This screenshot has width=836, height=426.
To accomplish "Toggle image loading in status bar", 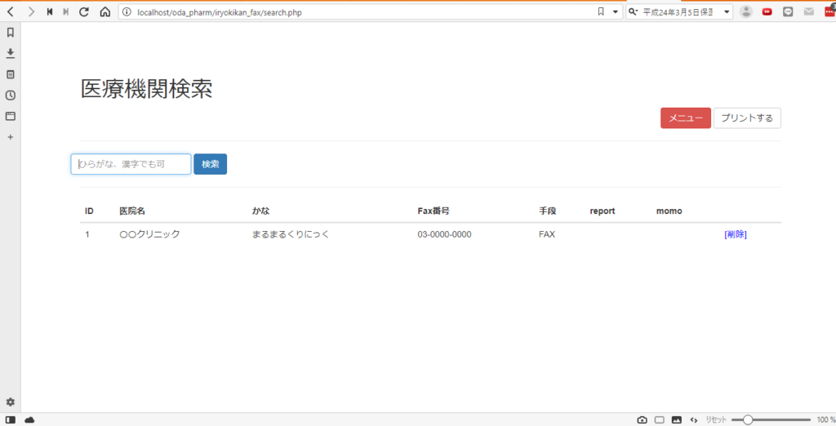I will point(676,419).
